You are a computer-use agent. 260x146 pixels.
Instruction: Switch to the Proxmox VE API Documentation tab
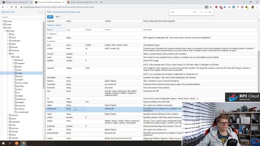point(50,2)
